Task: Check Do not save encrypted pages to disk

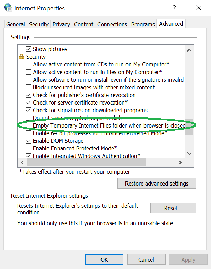Action: [x=28, y=118]
